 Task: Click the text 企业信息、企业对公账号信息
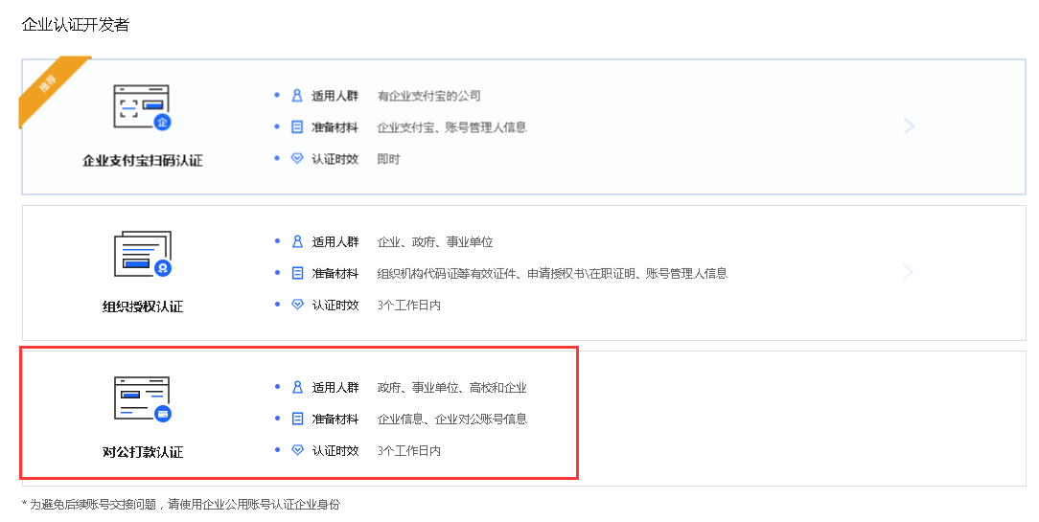click(x=451, y=420)
